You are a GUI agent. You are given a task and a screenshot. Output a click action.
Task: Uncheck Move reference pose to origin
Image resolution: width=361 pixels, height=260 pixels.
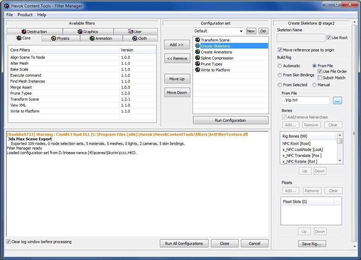280,50
